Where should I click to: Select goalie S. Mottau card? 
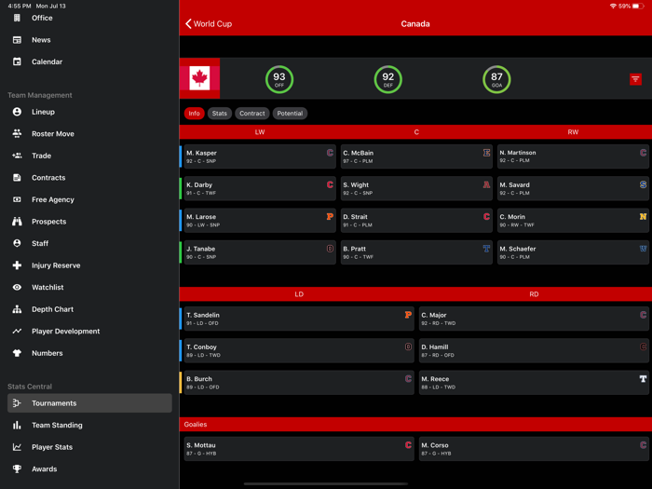(299, 449)
